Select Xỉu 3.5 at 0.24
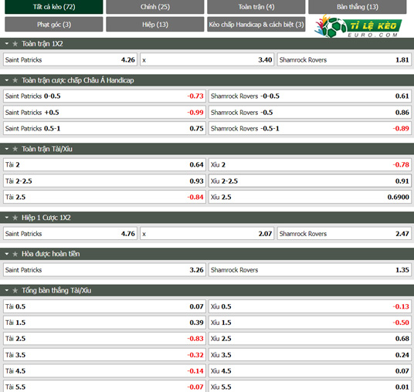Screen dimensions: 414x392 click(x=310, y=355)
